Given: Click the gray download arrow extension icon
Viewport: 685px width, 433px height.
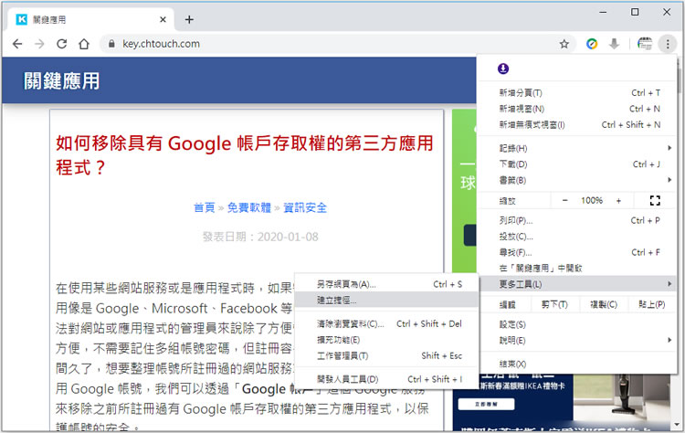Looking at the screenshot, I should pos(614,44).
